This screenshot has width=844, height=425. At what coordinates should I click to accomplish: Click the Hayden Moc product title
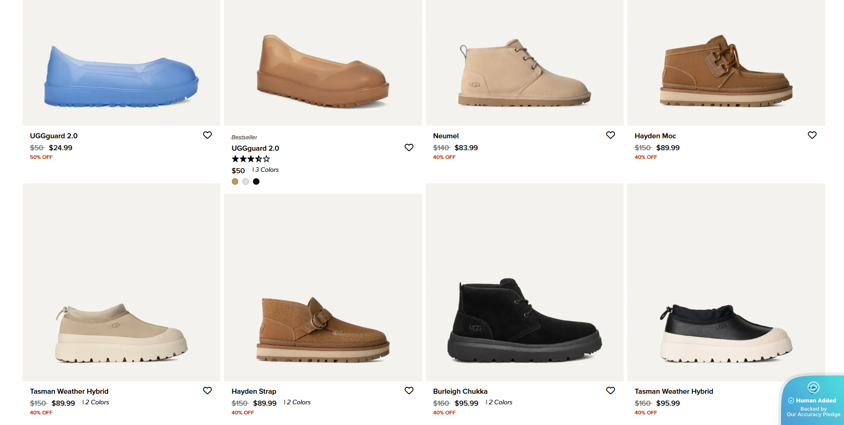click(x=655, y=136)
